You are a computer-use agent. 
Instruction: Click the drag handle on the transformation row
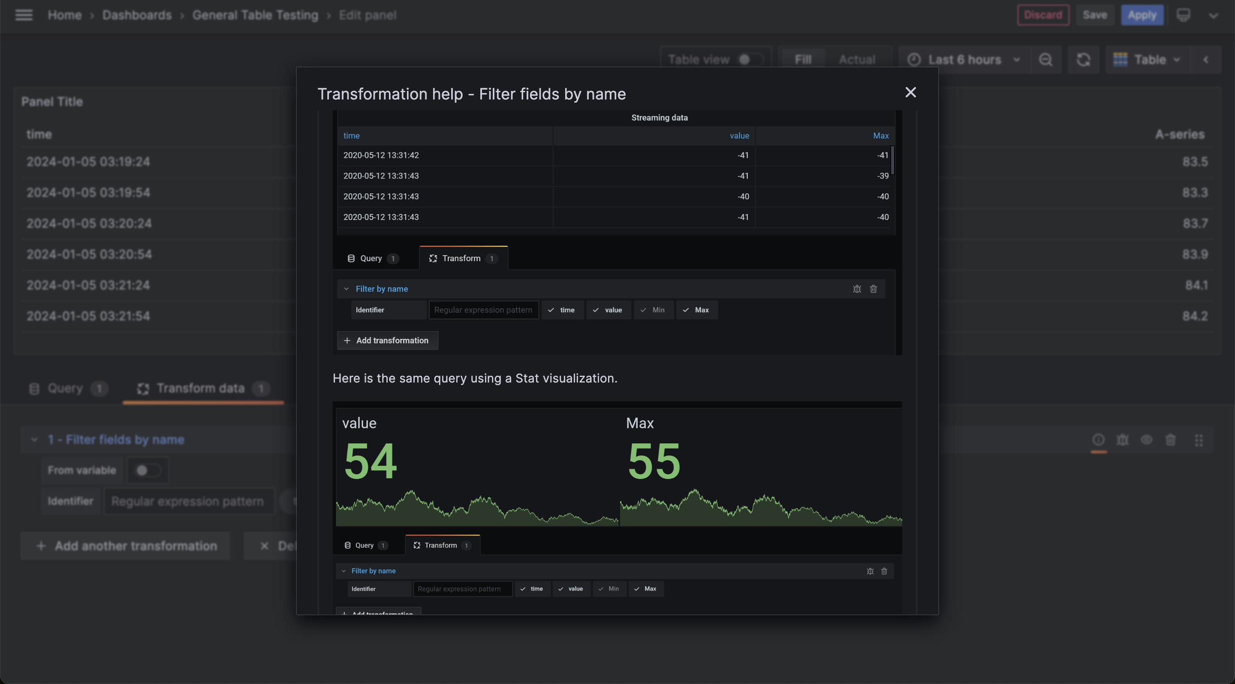click(1199, 440)
